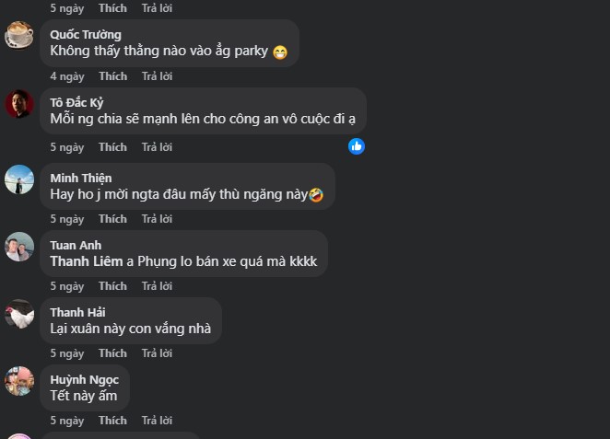The height and width of the screenshot is (439, 610).
Task: Like Quốc Trường's comment with Thích
Action: [112, 76]
